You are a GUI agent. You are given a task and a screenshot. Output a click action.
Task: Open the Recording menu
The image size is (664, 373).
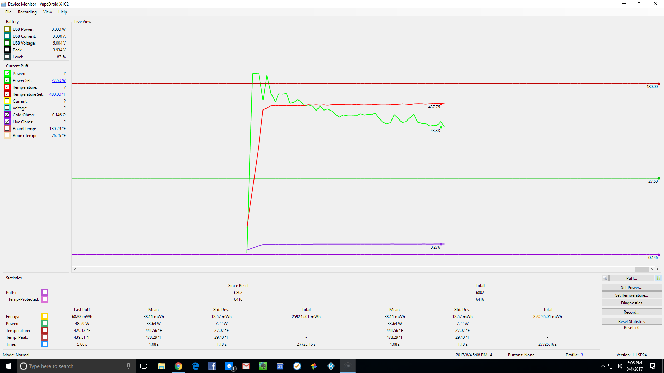coord(27,12)
